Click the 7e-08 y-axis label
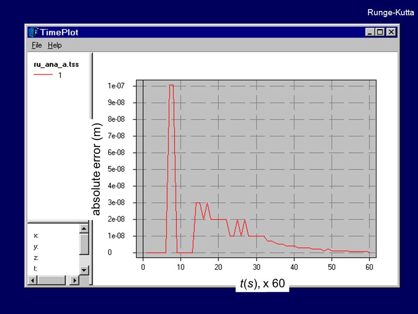The width and height of the screenshot is (418, 314). pos(116,136)
